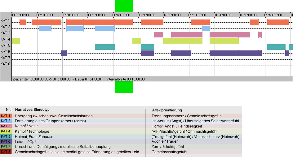Select 'Horror (Angst) / Feindseligkeit' affect text
This screenshot has height=164, width=293.
click(x=177, y=126)
